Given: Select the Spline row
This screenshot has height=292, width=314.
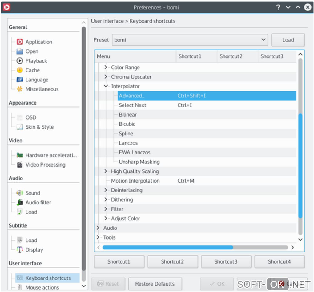Looking at the screenshot, I should point(207,134).
